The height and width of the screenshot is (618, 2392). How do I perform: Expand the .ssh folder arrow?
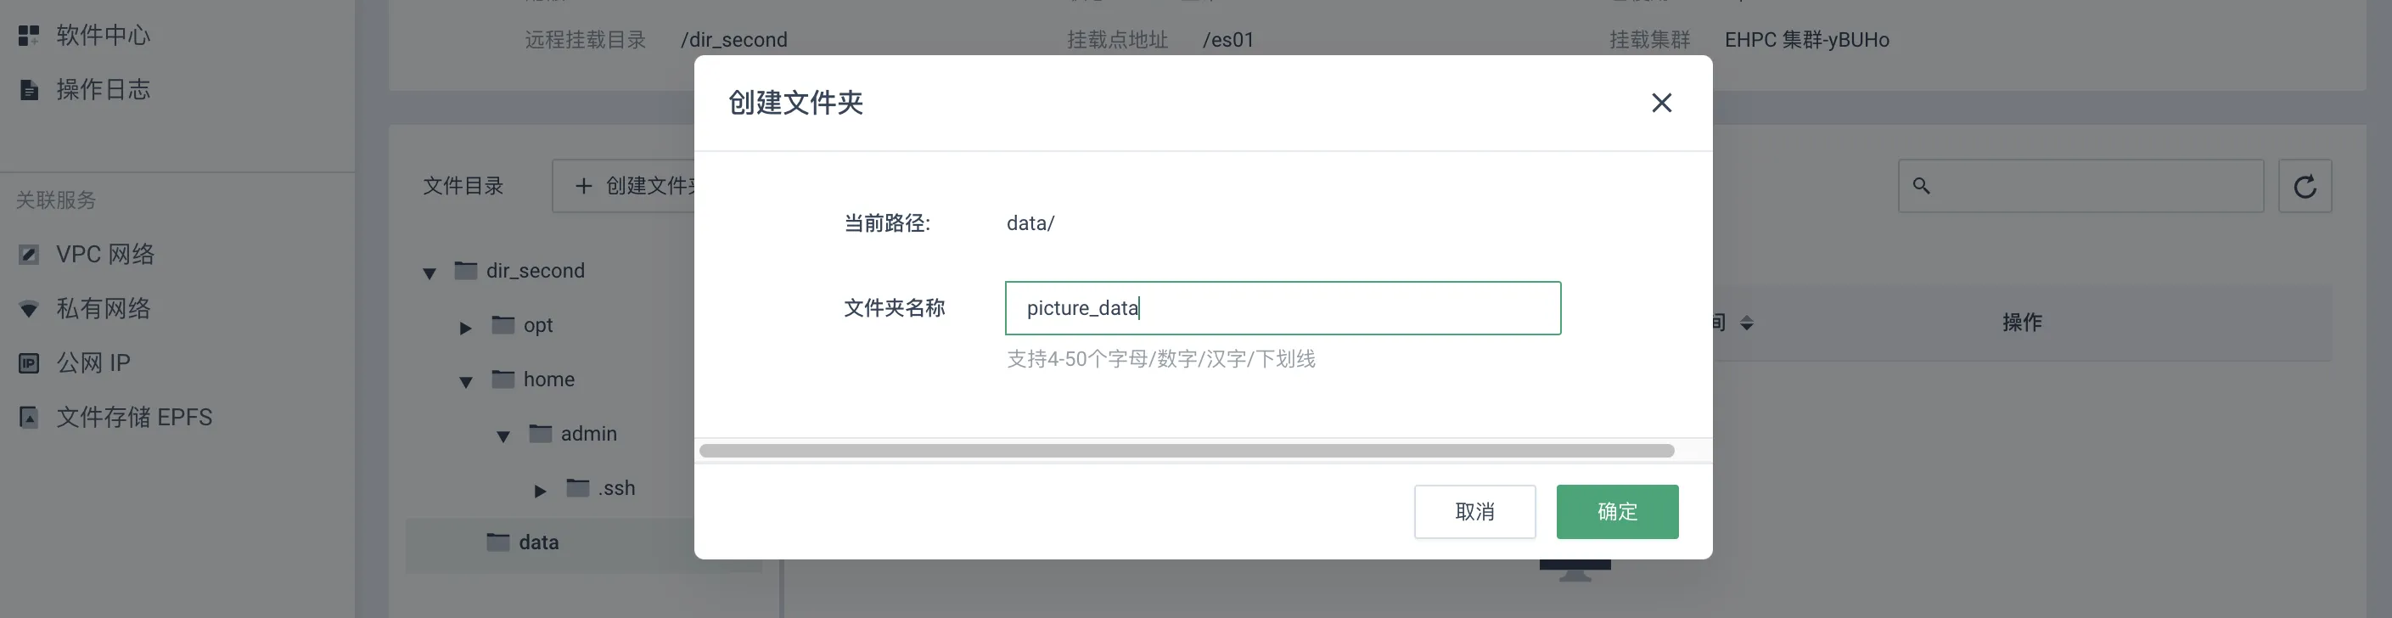[x=541, y=490]
